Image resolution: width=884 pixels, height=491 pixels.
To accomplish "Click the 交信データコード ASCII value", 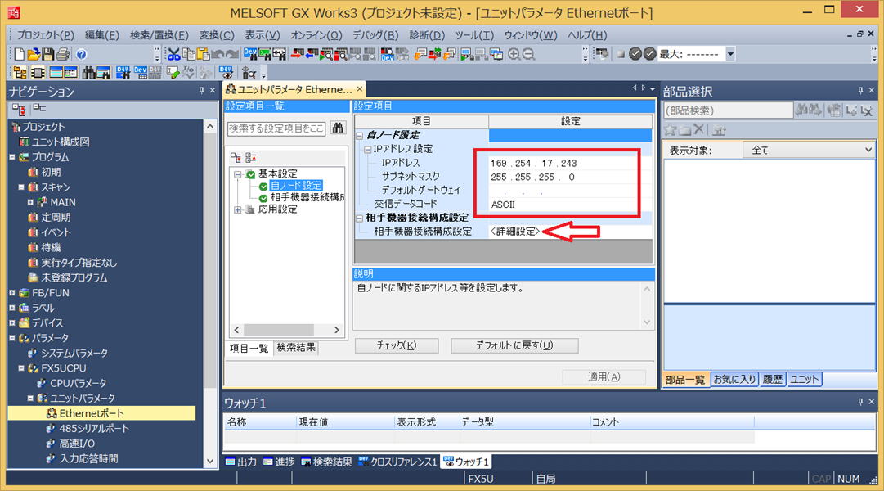I will pyautogui.click(x=503, y=205).
